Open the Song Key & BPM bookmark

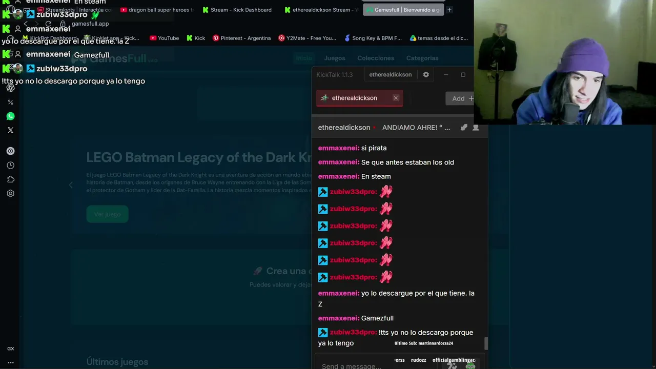coord(373,38)
